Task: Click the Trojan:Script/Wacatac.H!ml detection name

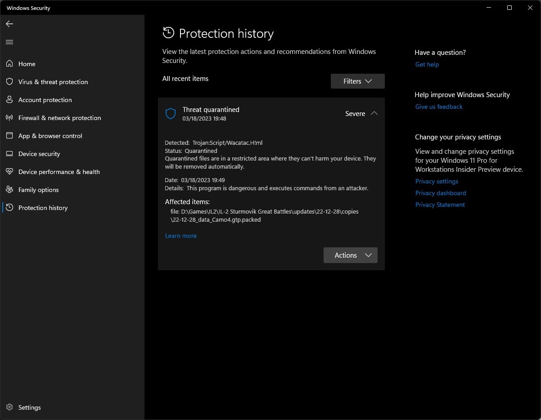Action: click(x=227, y=143)
